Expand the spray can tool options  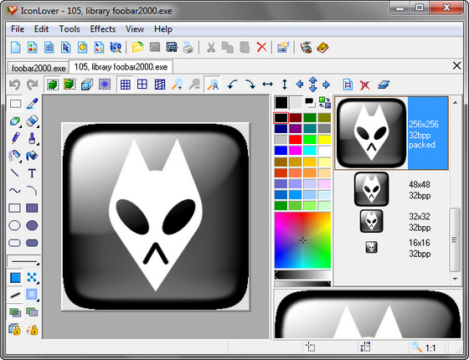coord(21,162)
